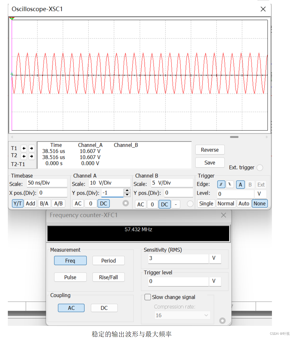Image resolution: width=294 pixels, height=338 pixels.
Task: Click Channel B Scale field 5 V/Div
Action: point(172,183)
